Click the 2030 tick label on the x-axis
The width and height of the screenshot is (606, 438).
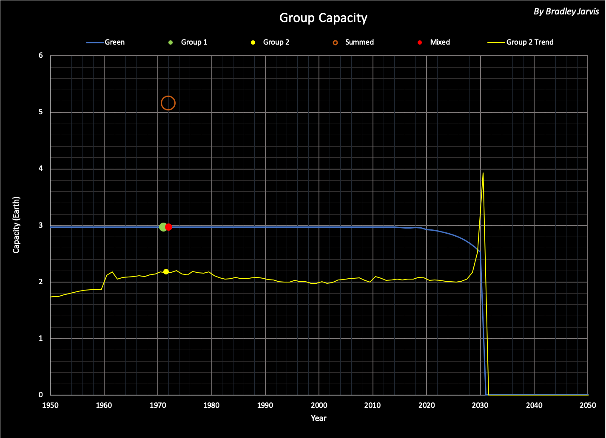481,405
